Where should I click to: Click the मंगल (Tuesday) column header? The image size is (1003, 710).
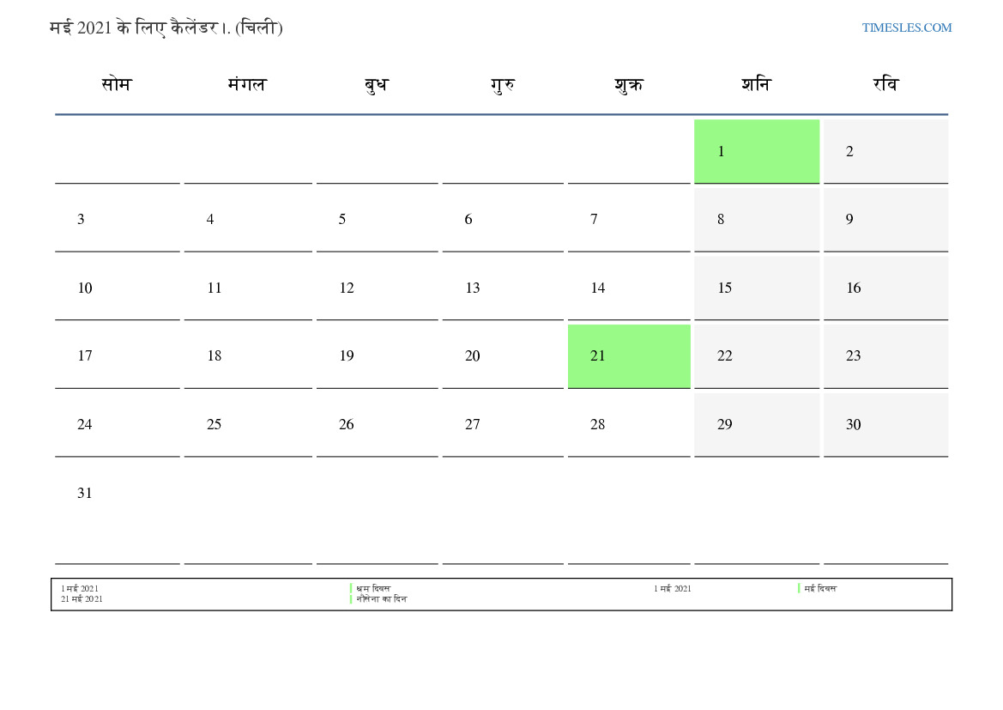coord(247,84)
